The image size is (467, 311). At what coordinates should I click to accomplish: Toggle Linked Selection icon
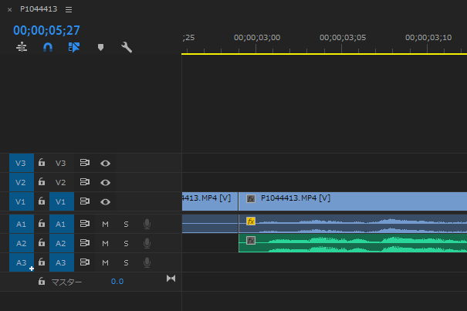tap(74, 47)
